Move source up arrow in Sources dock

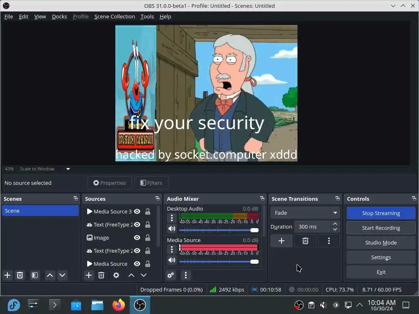[131, 275]
